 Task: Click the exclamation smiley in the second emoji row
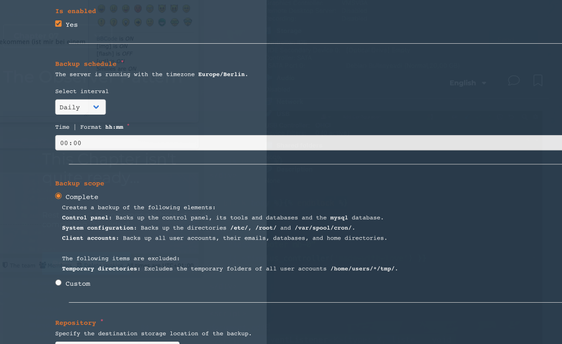(101, 22)
